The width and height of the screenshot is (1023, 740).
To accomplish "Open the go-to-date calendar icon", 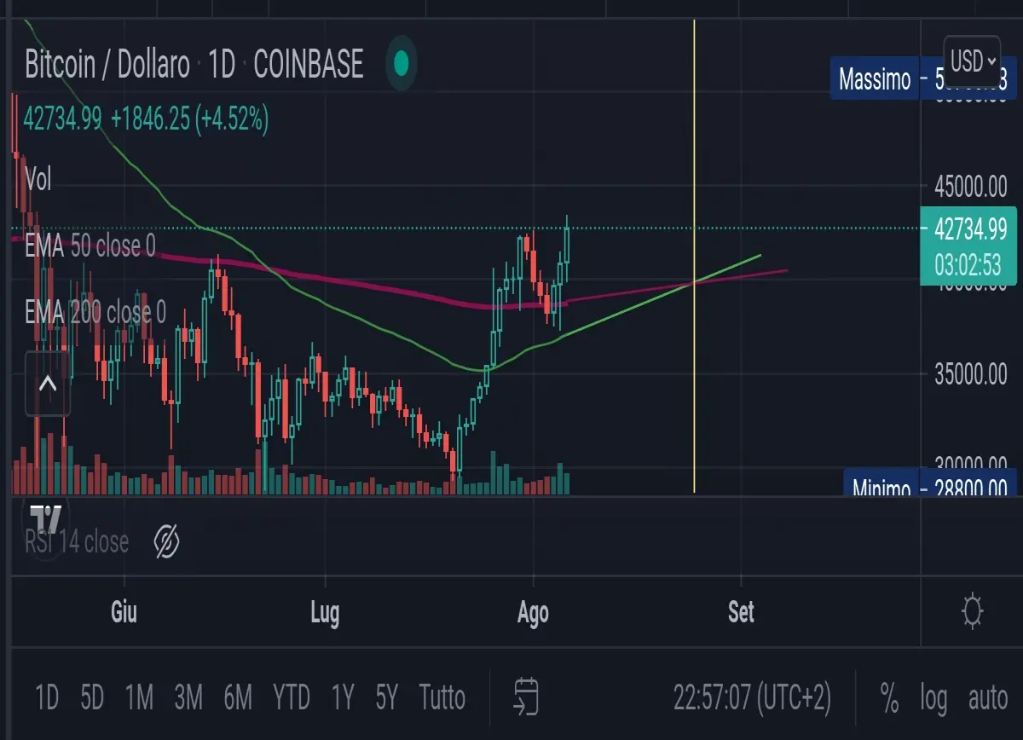I will pos(526,697).
